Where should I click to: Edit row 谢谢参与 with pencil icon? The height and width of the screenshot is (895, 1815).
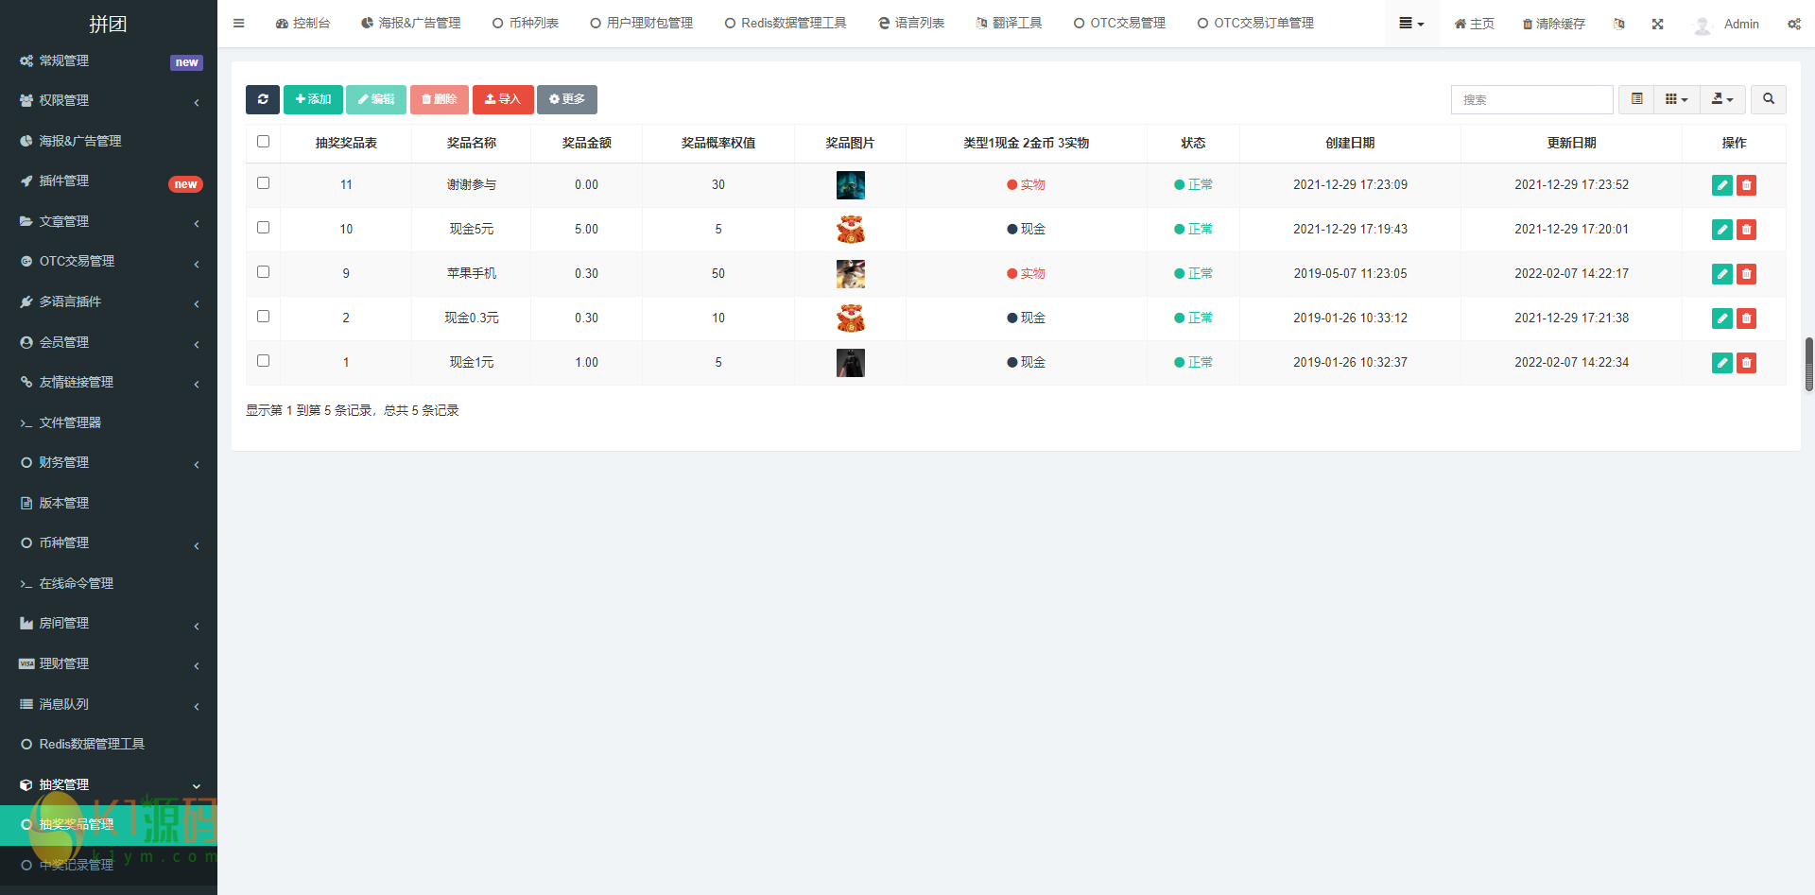(x=1722, y=185)
